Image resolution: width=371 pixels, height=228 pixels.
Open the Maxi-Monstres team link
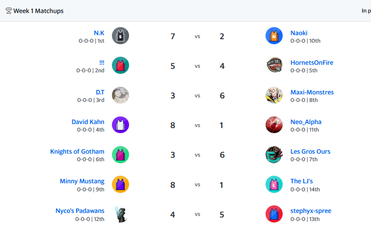(x=312, y=92)
